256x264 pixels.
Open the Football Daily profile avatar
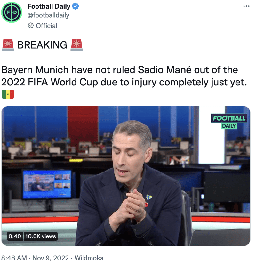12,12
